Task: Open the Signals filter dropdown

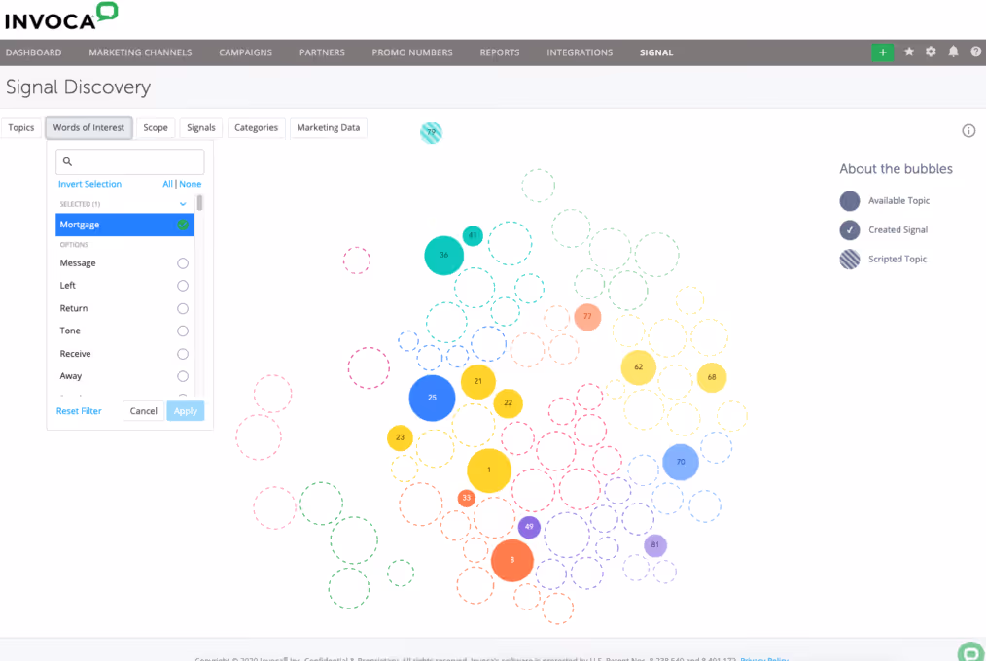Action: [201, 127]
